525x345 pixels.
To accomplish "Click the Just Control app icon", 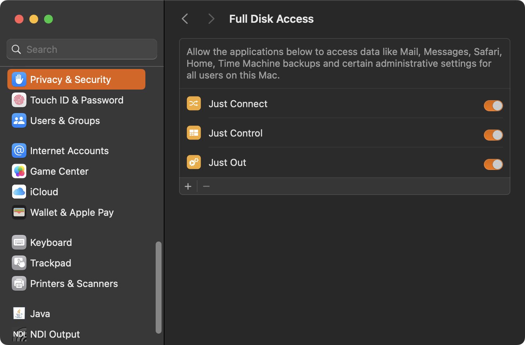I will pos(194,133).
